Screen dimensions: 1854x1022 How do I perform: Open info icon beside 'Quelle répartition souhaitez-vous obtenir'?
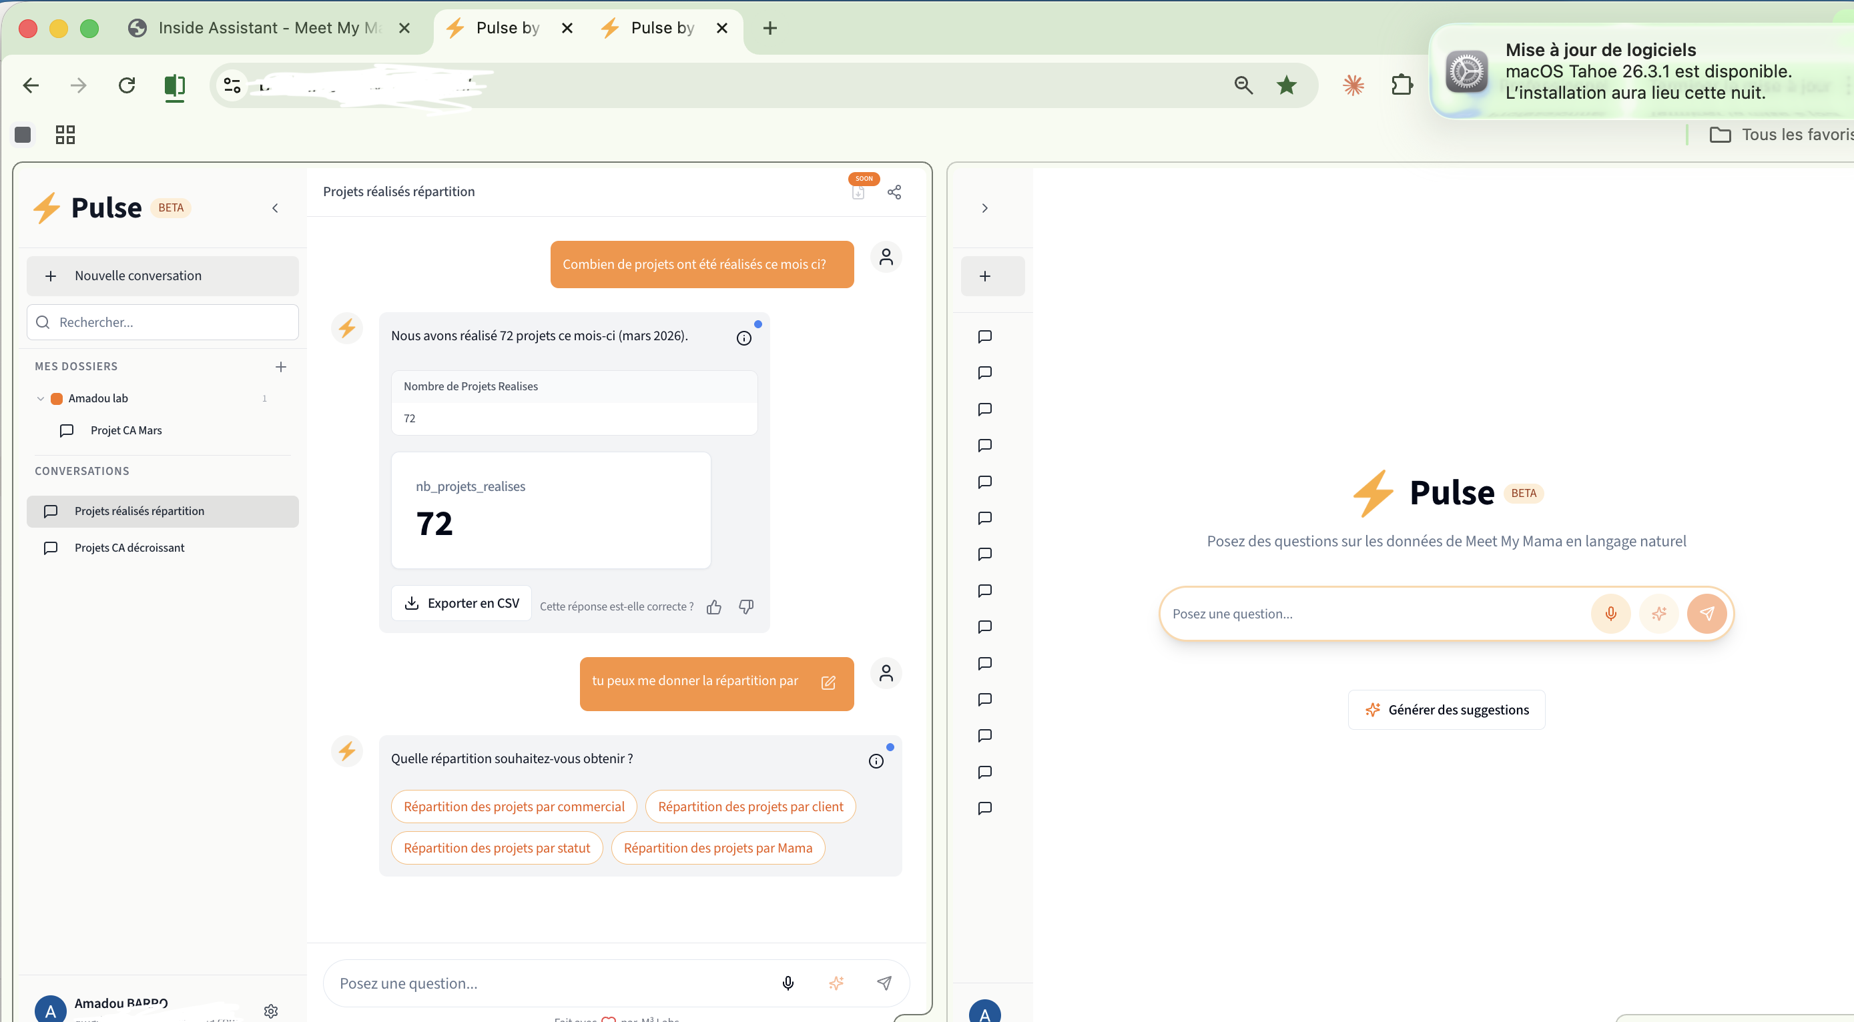pos(876,761)
